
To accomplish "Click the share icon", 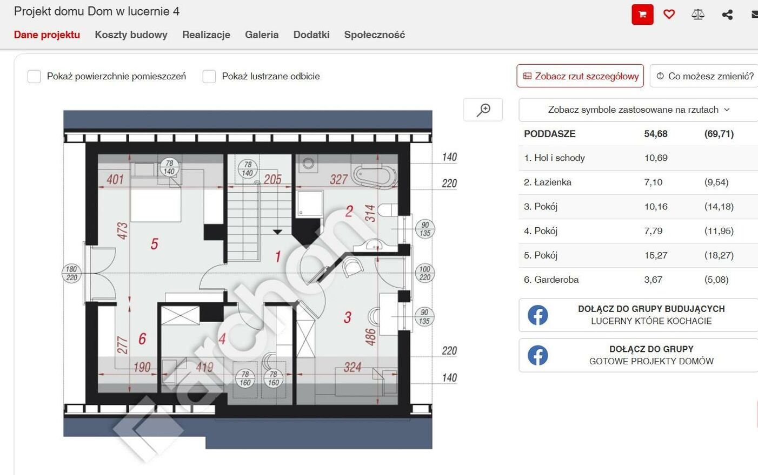I will pyautogui.click(x=727, y=15).
